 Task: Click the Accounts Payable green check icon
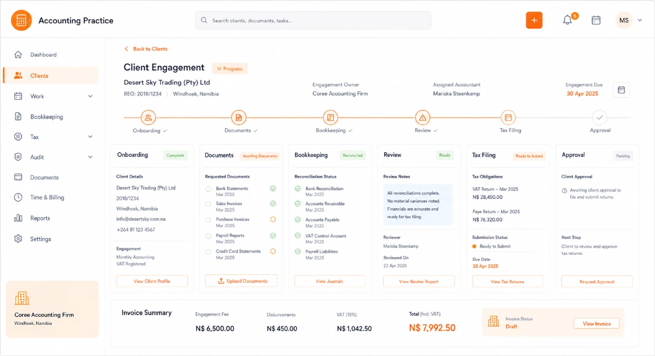point(298,219)
